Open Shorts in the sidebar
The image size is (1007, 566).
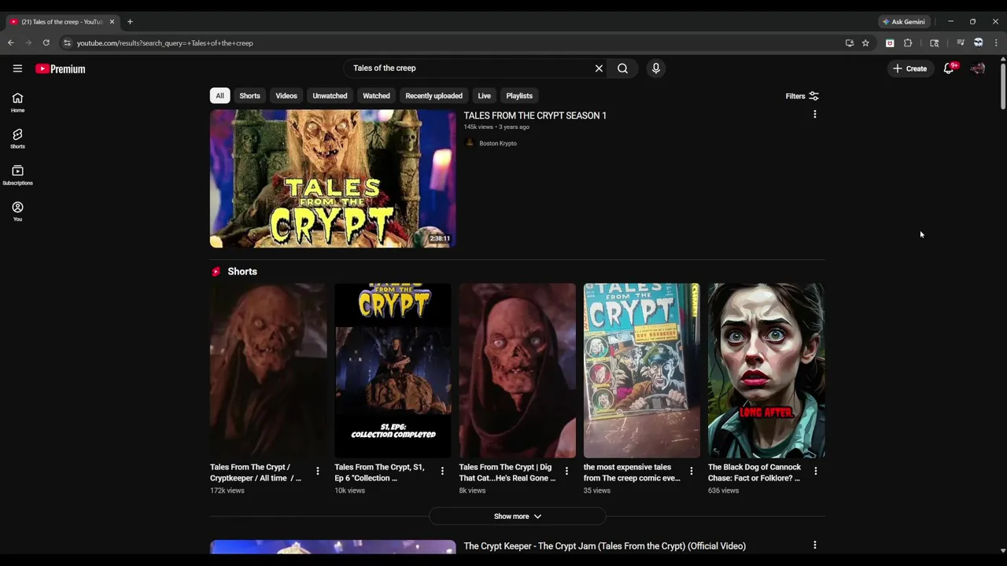coord(17,139)
